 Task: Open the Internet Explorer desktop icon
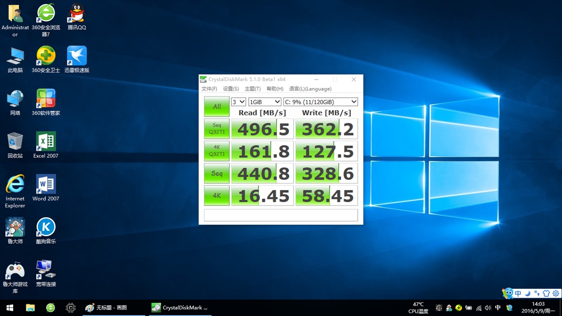[15, 184]
